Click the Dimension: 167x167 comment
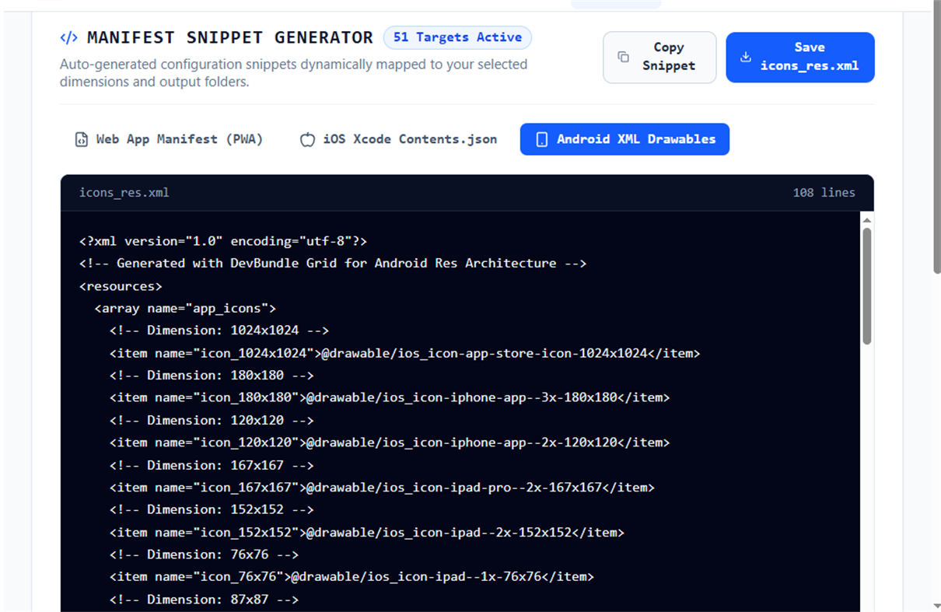 click(x=212, y=466)
